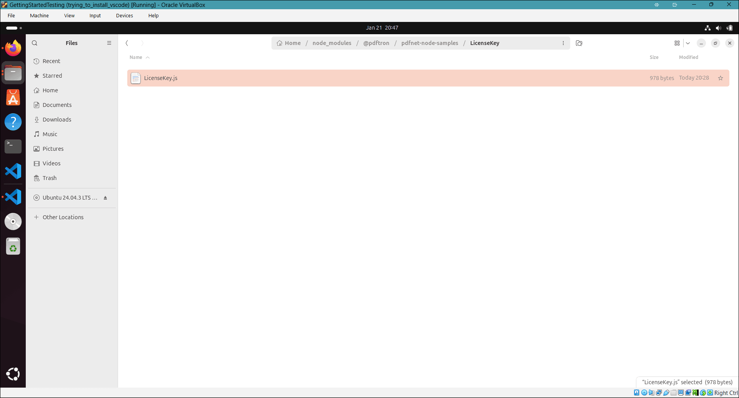Open the terminal from the dock
This screenshot has width=739, height=398.
pos(13,147)
